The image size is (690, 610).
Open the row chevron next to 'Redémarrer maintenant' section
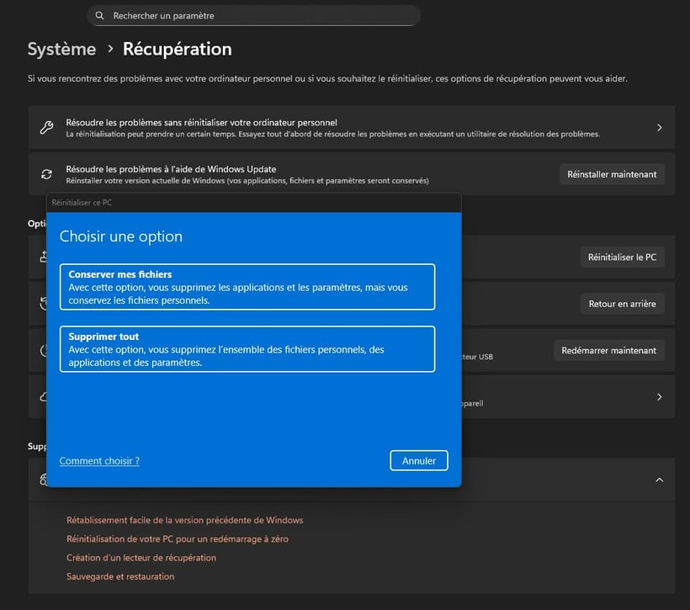click(659, 396)
